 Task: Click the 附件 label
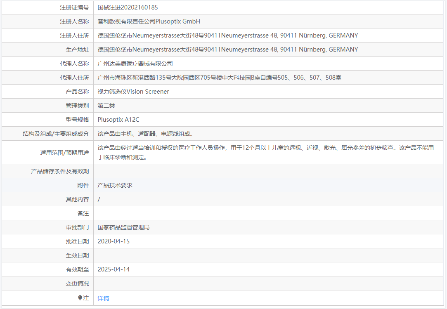point(83,185)
